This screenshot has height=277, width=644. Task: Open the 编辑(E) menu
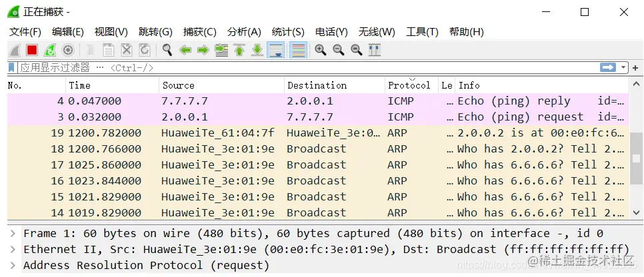(68, 32)
